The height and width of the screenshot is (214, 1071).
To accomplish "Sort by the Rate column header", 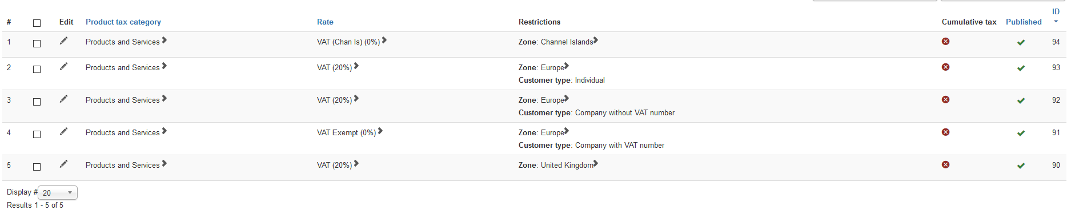I will (x=325, y=22).
